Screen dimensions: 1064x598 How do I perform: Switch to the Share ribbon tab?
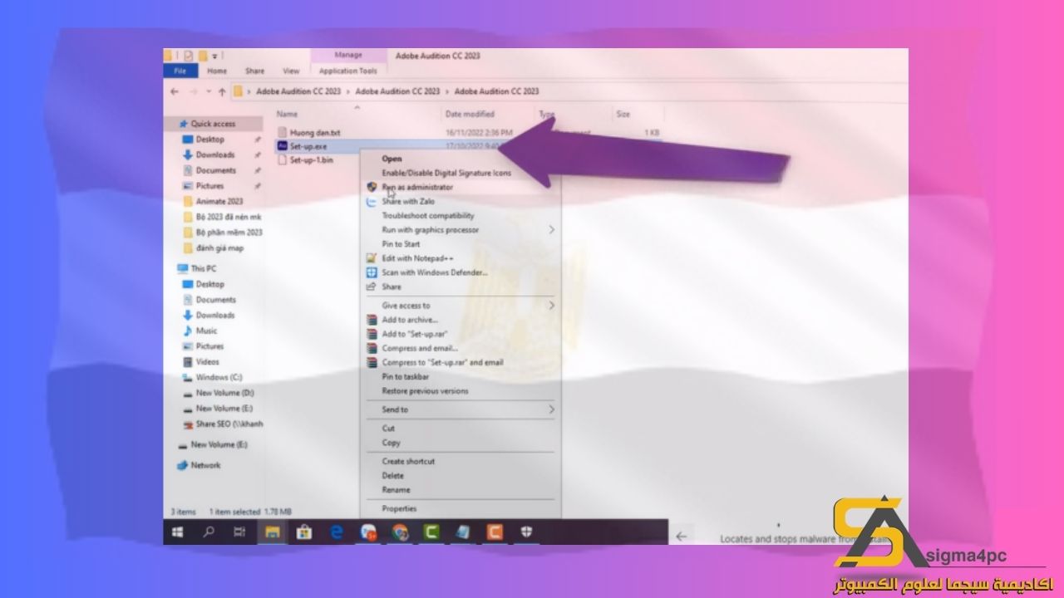pos(254,71)
